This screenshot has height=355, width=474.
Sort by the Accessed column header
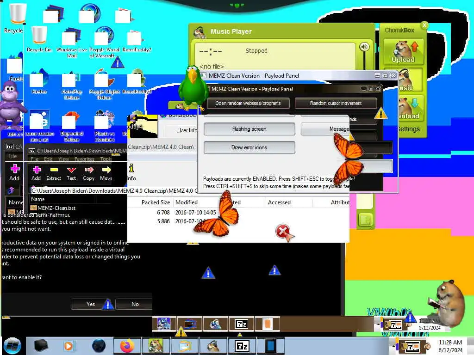pyautogui.click(x=279, y=202)
